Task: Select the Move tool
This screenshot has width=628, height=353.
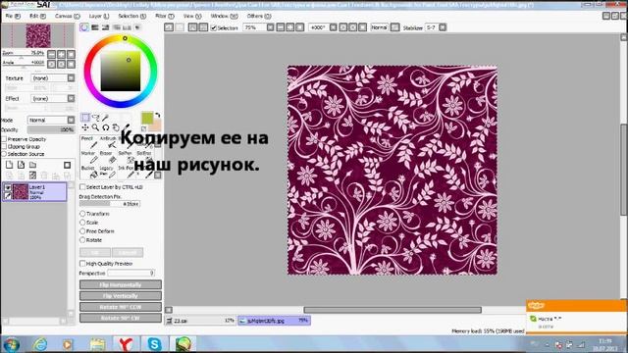Action: [85, 127]
